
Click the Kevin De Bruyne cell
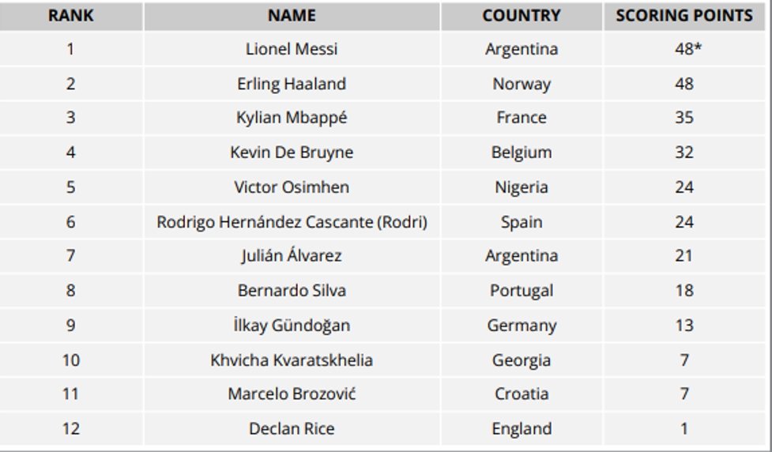[292, 153]
